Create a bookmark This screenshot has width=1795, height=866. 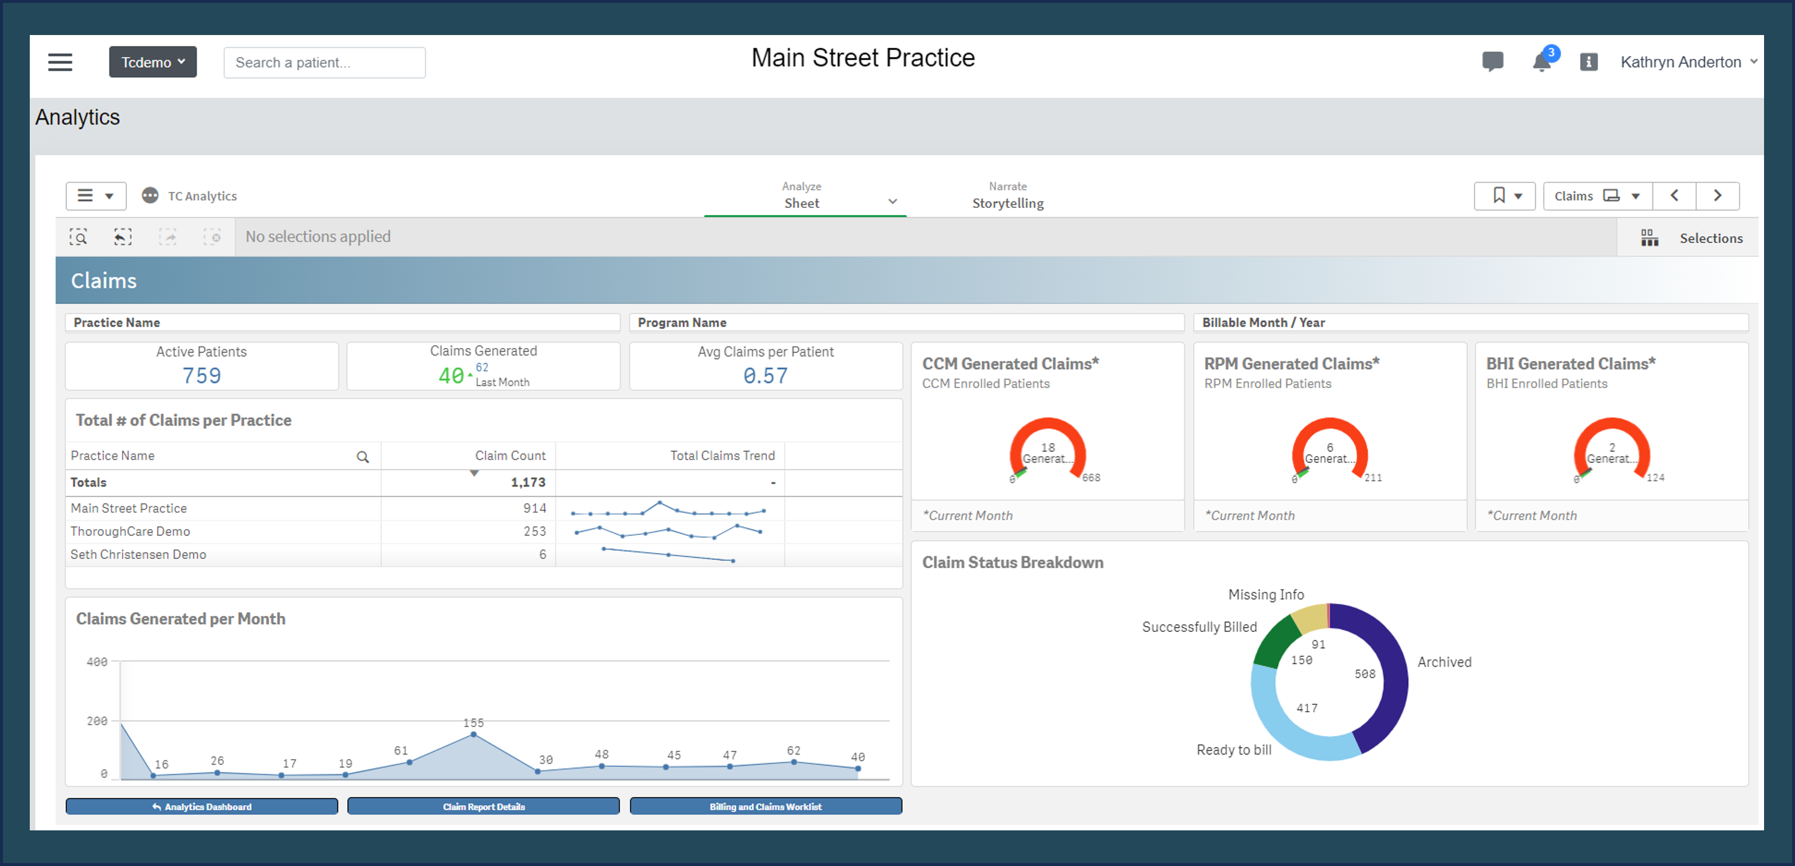(x=1504, y=196)
